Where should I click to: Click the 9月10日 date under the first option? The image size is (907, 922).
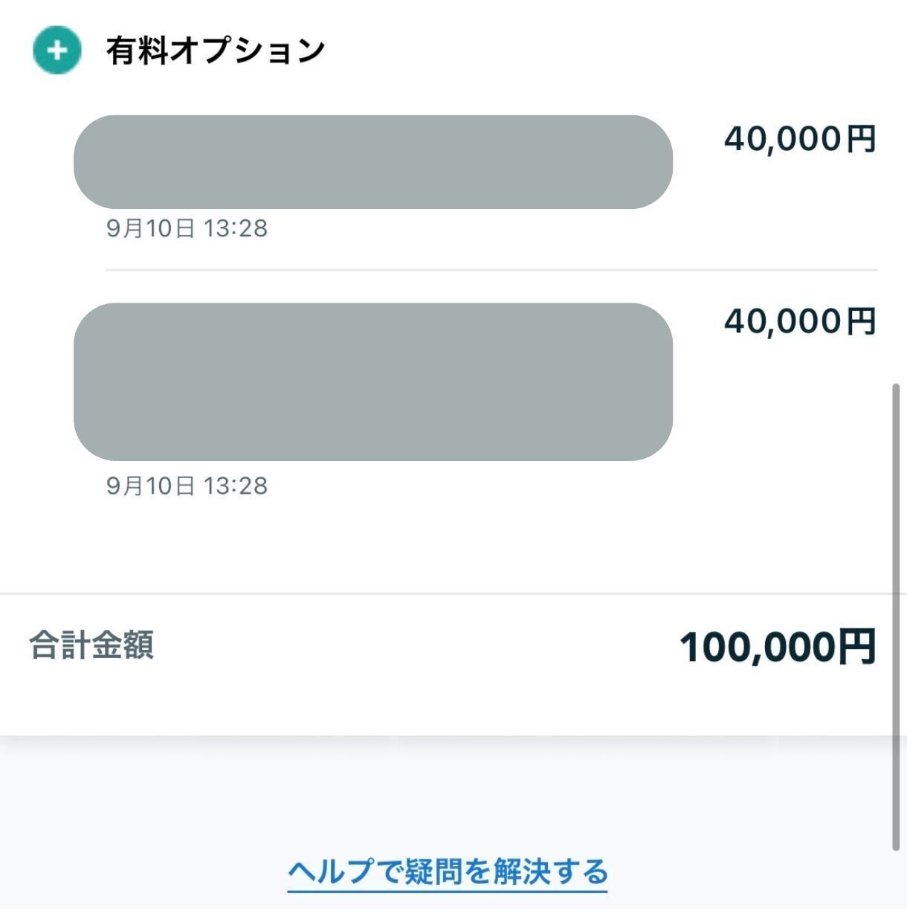pyautogui.click(x=150, y=228)
